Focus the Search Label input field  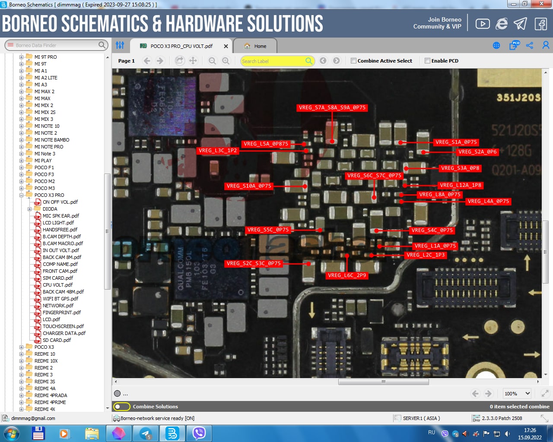point(273,61)
